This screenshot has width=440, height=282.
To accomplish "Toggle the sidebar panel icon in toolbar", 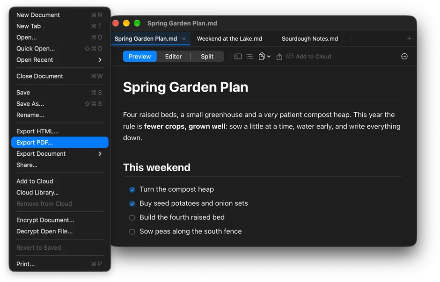I will pyautogui.click(x=238, y=56).
